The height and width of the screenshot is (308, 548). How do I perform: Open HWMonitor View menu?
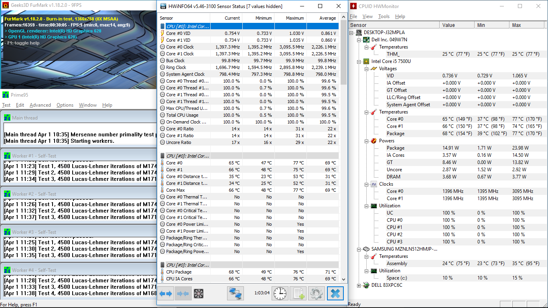coord(367,16)
